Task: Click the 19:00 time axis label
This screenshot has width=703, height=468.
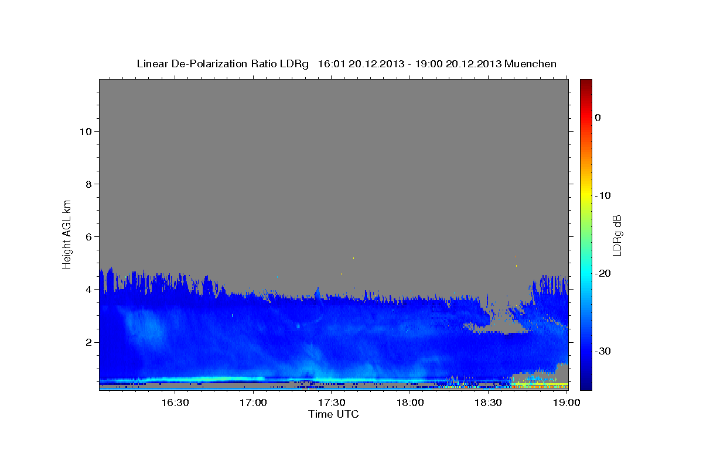Action: (x=567, y=402)
